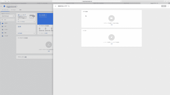Click the trigger placeholder circle icon
The width and height of the screenshot is (170, 95).
point(112,37)
